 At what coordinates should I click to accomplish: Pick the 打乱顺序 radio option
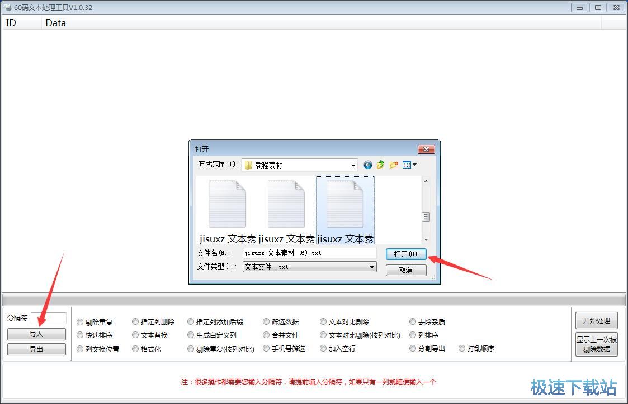point(462,349)
